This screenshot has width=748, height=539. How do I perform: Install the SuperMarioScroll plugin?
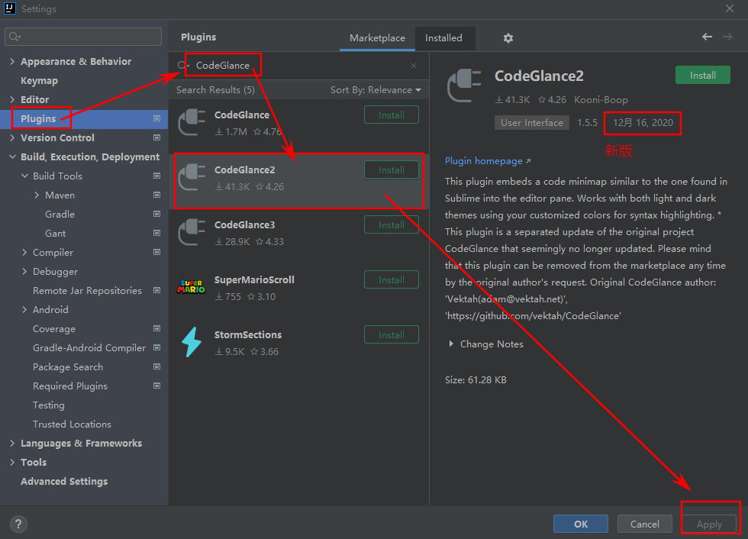pos(391,279)
